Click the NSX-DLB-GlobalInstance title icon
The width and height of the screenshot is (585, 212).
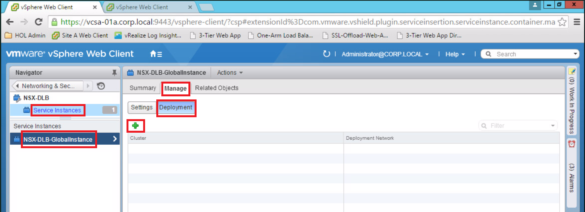point(130,72)
